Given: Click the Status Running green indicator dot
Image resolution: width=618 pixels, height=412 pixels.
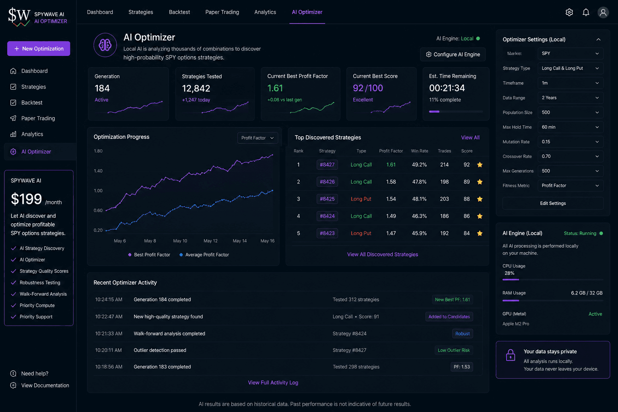Looking at the screenshot, I should click(601, 233).
